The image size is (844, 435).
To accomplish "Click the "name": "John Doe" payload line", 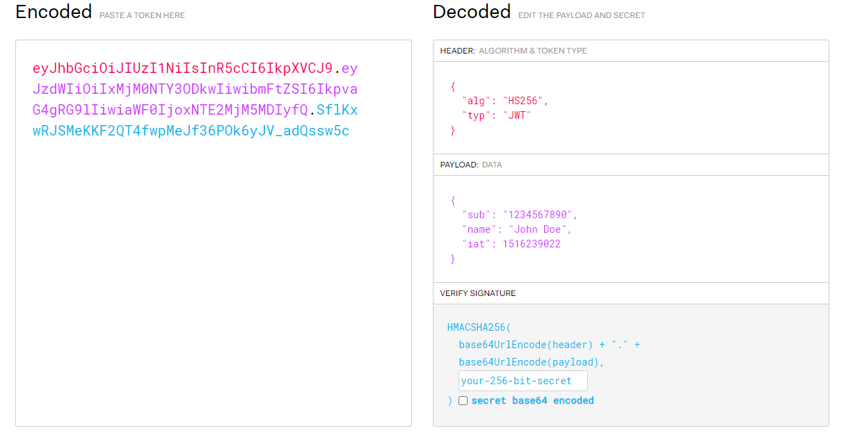I will [x=516, y=229].
